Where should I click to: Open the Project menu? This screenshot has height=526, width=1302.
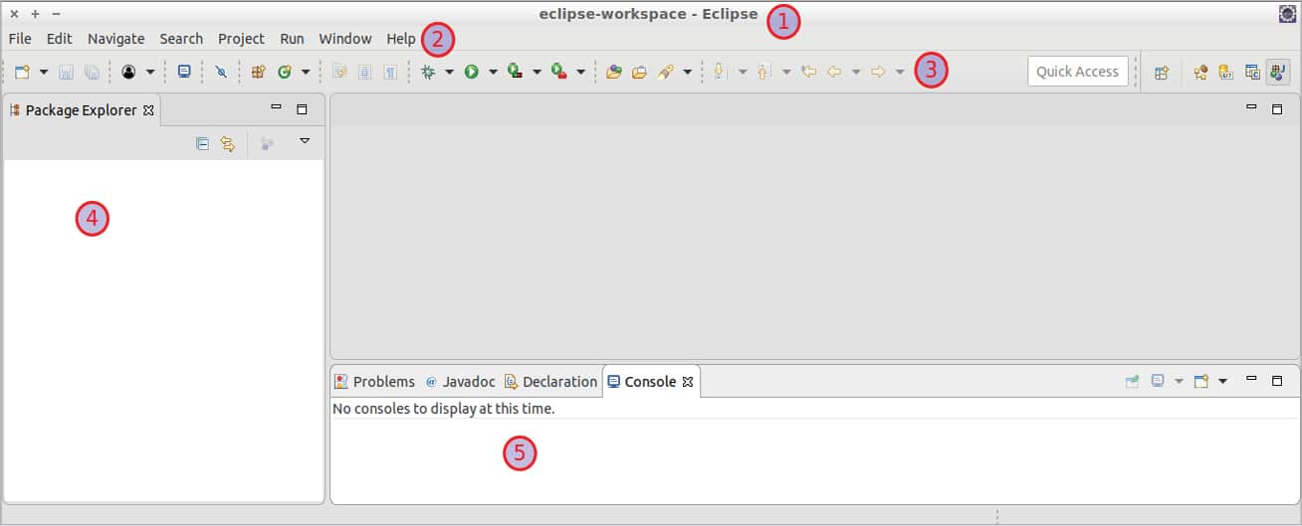click(x=242, y=39)
